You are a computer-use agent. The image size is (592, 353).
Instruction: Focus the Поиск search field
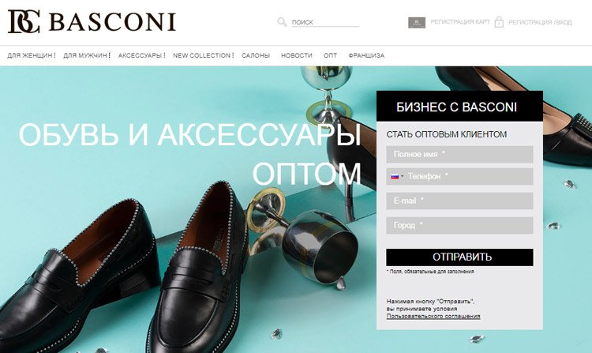pyautogui.click(x=325, y=22)
